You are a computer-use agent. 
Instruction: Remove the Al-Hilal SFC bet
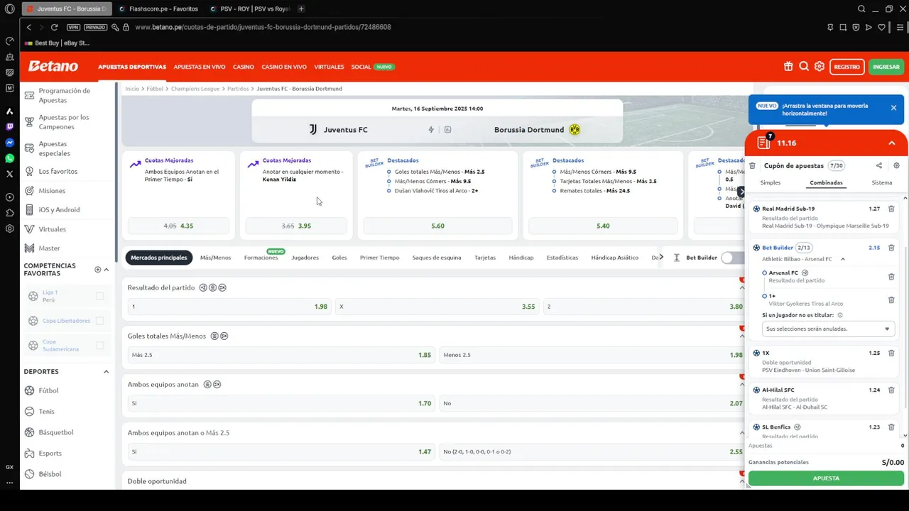tap(891, 390)
